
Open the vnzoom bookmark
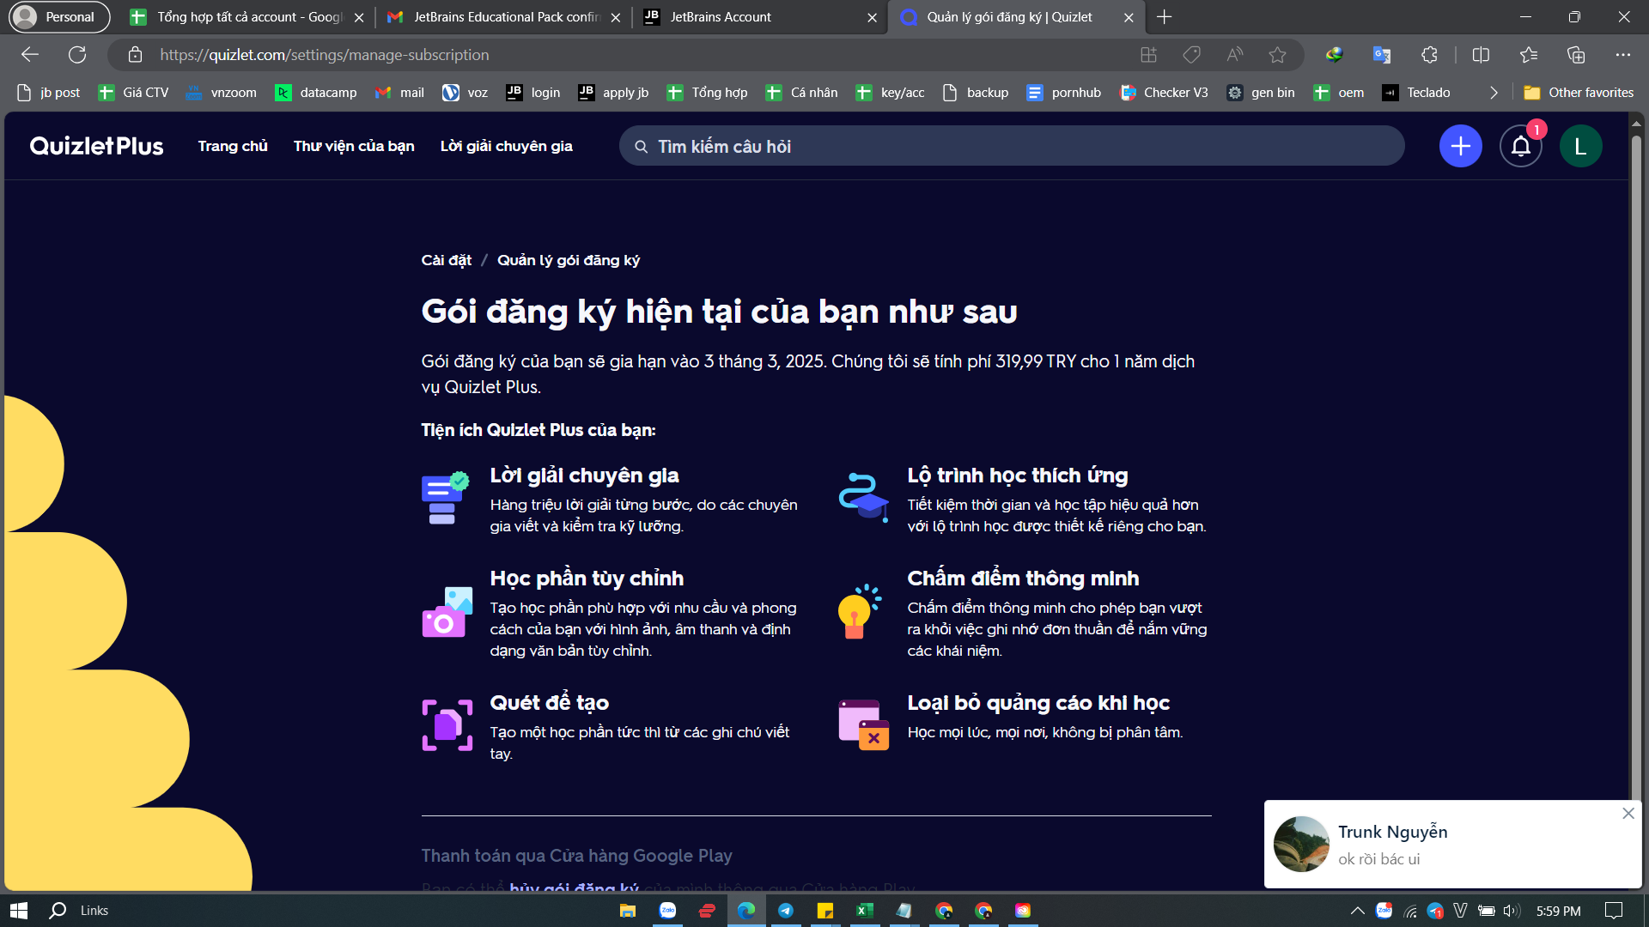(222, 93)
